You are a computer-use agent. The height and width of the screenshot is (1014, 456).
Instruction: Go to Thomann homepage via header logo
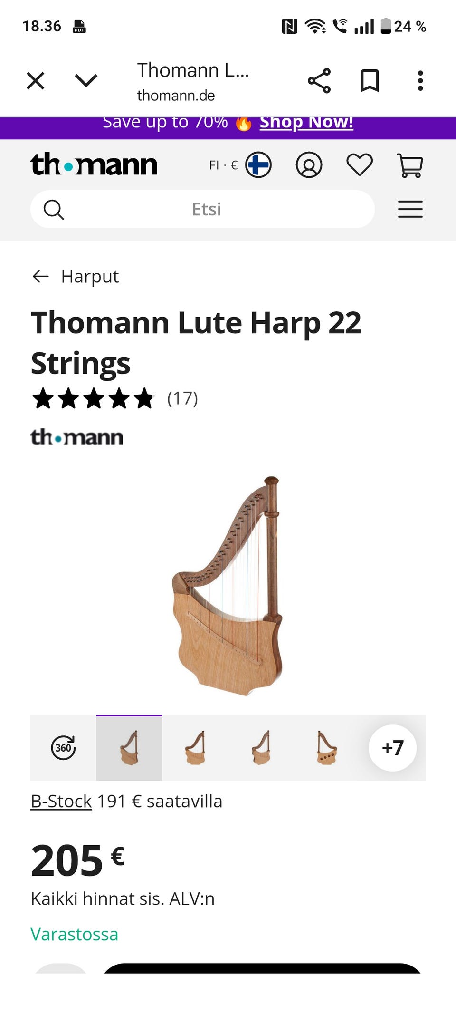pyautogui.click(x=94, y=165)
